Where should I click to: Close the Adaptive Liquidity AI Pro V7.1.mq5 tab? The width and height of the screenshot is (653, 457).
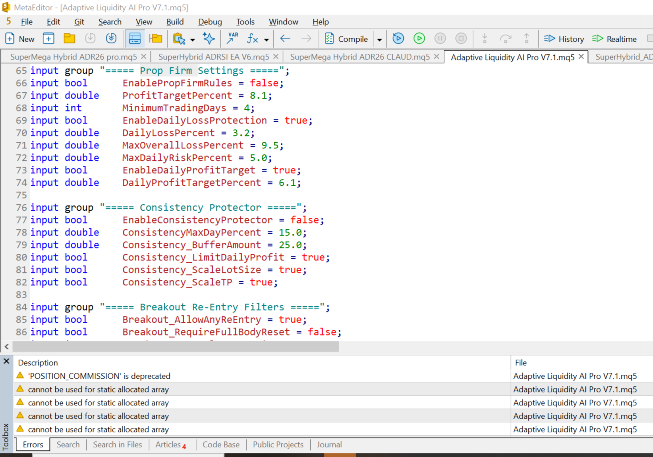[581, 56]
